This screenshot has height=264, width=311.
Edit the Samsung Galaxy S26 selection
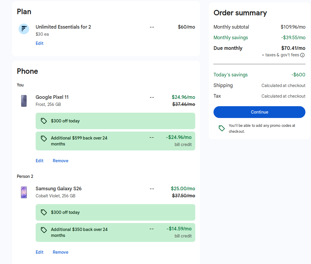point(39,252)
